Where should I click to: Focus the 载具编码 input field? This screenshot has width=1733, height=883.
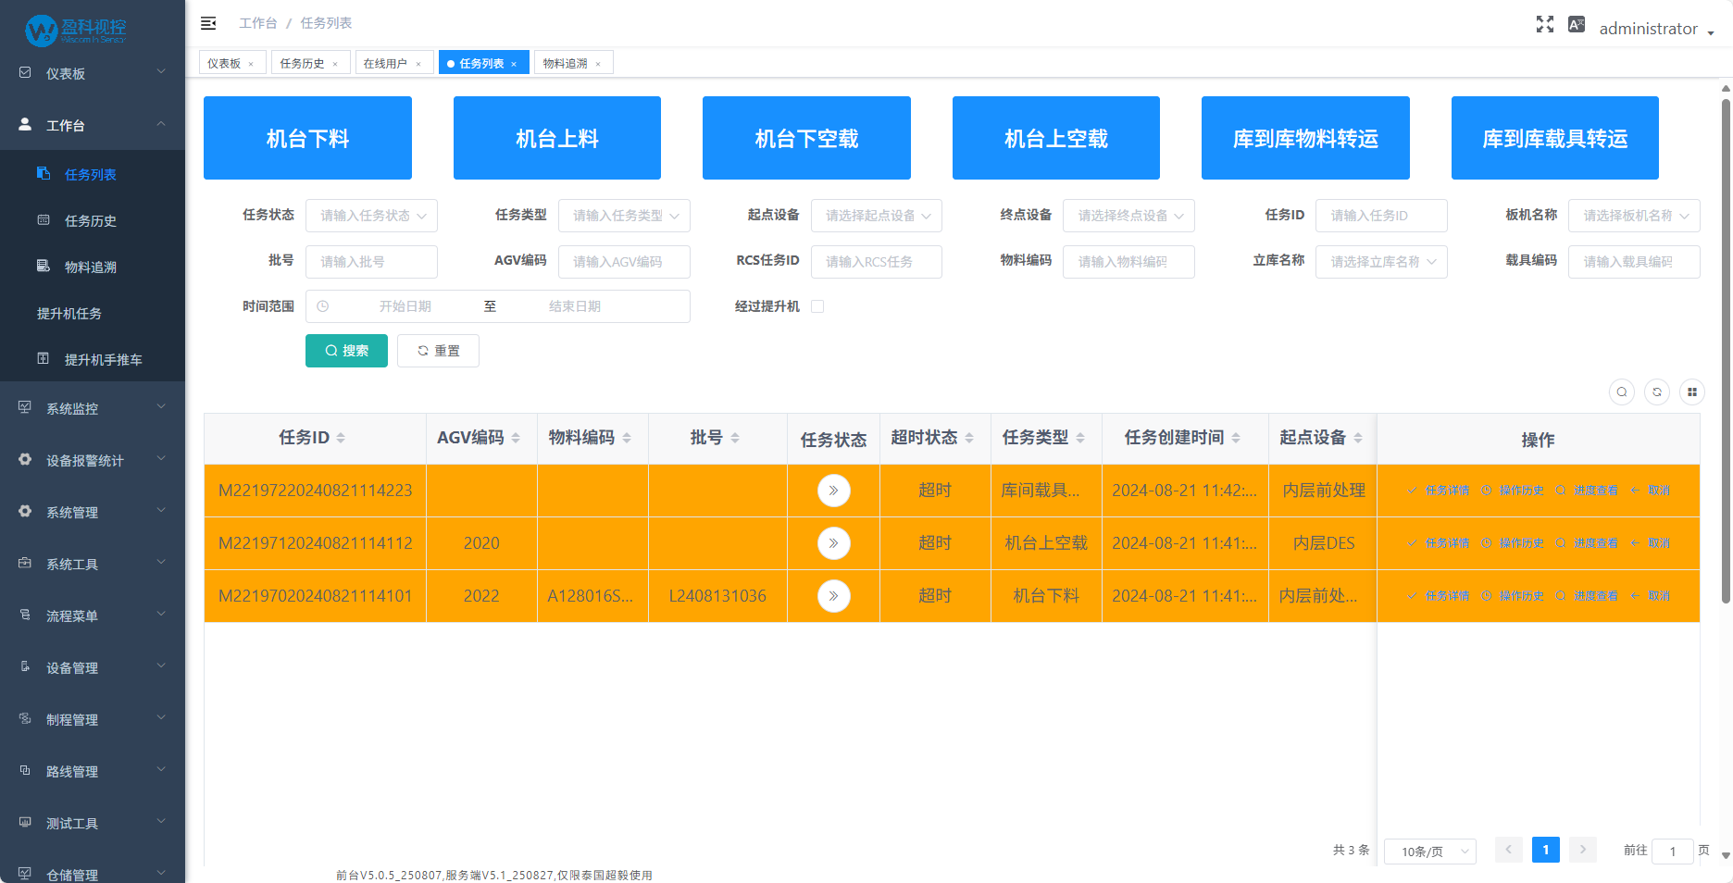[x=1634, y=262]
